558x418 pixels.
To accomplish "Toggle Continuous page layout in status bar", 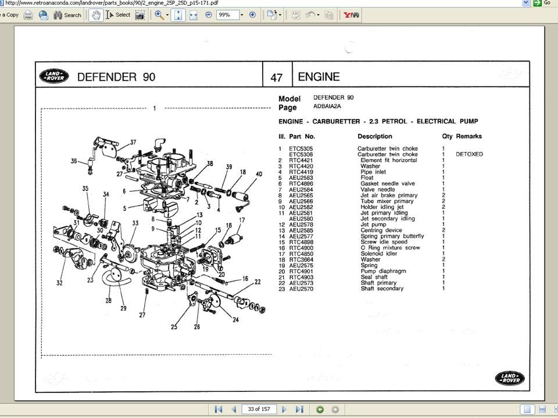I will (x=542, y=409).
